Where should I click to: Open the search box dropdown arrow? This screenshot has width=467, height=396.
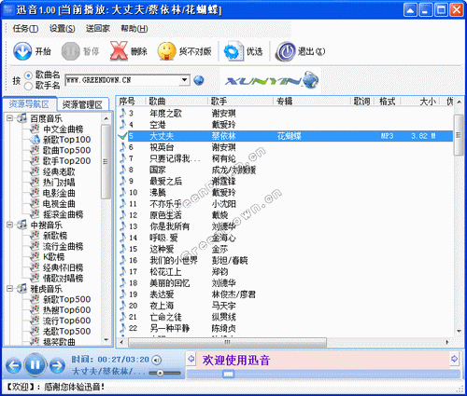click(184, 80)
